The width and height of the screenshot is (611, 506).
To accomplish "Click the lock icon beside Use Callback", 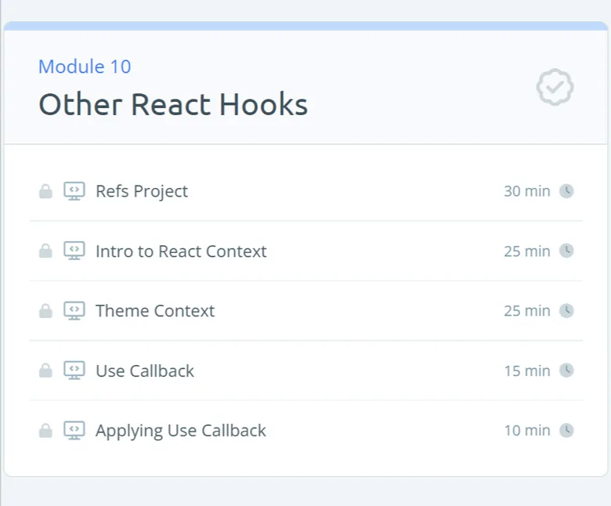I will pos(45,370).
